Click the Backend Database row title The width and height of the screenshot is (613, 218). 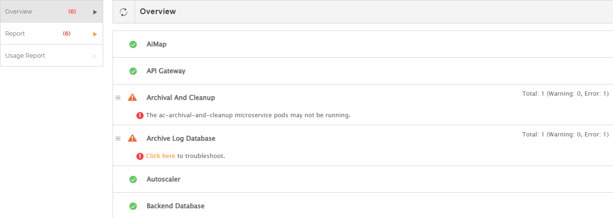coord(175,206)
